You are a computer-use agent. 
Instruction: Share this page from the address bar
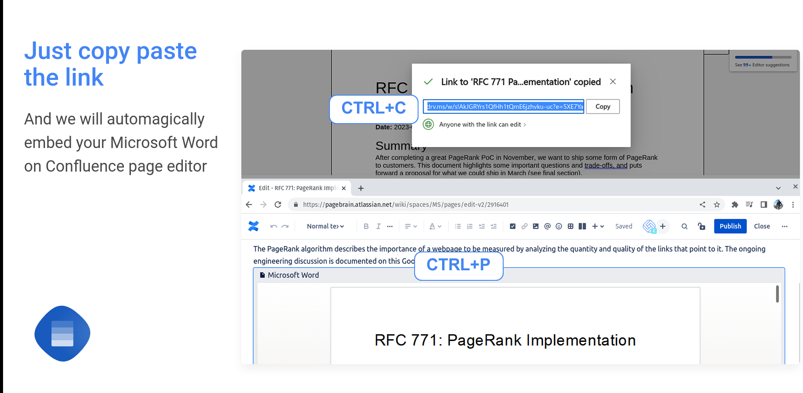click(702, 204)
